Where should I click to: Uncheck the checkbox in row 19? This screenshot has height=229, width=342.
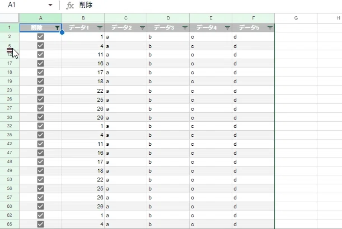pos(40,81)
